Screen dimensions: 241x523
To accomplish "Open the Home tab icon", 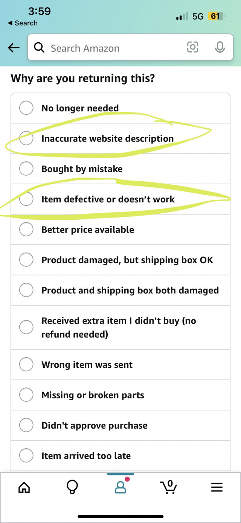I will [x=24, y=488].
